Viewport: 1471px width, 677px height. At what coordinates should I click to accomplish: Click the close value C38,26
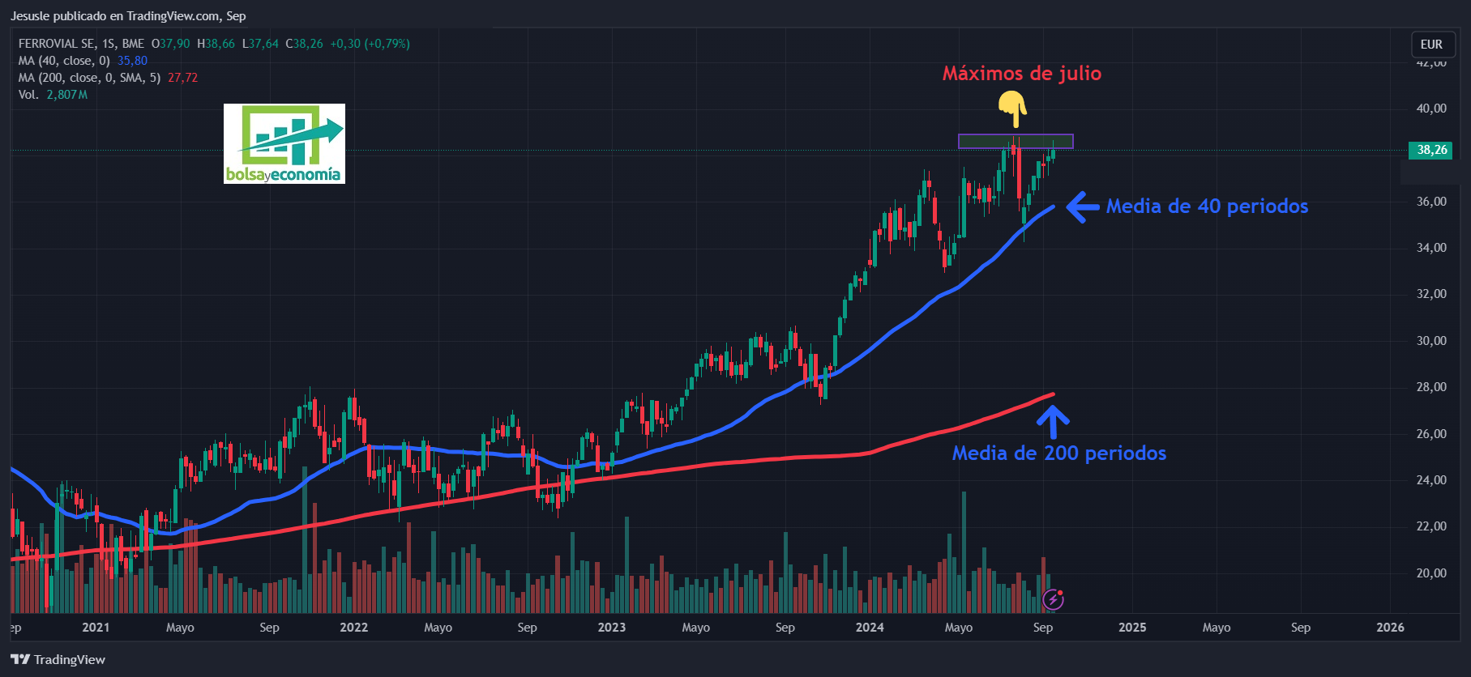tap(304, 44)
